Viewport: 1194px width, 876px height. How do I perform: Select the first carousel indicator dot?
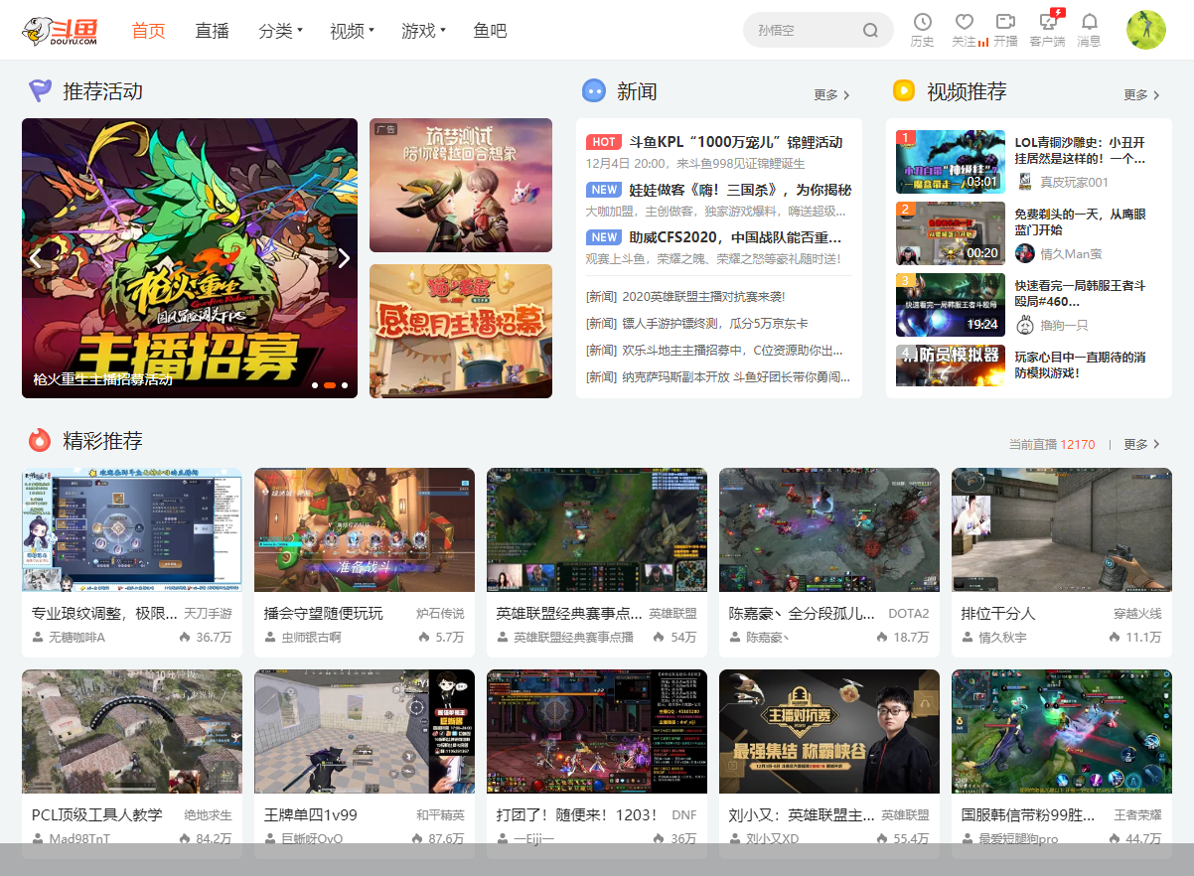click(315, 384)
